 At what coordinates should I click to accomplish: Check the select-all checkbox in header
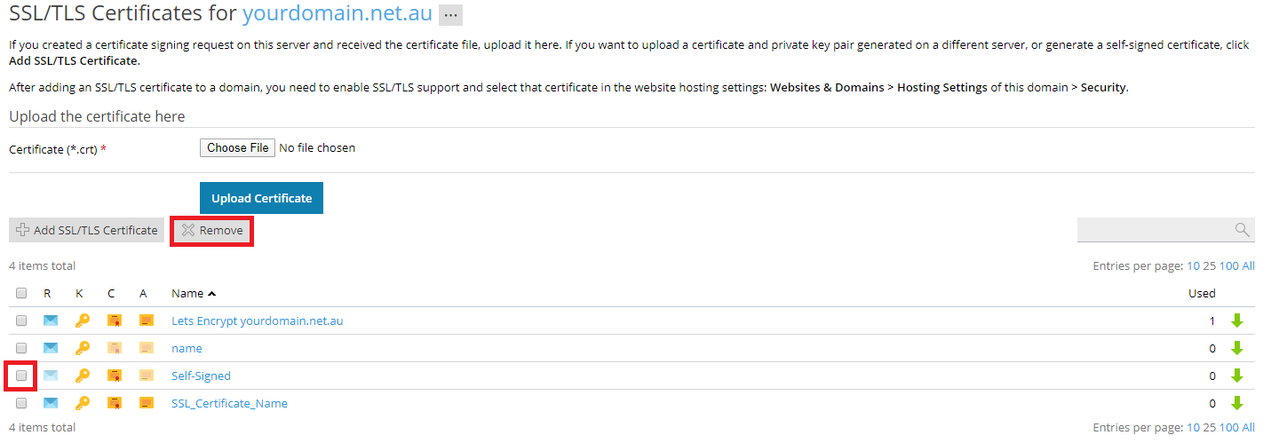[x=21, y=293]
